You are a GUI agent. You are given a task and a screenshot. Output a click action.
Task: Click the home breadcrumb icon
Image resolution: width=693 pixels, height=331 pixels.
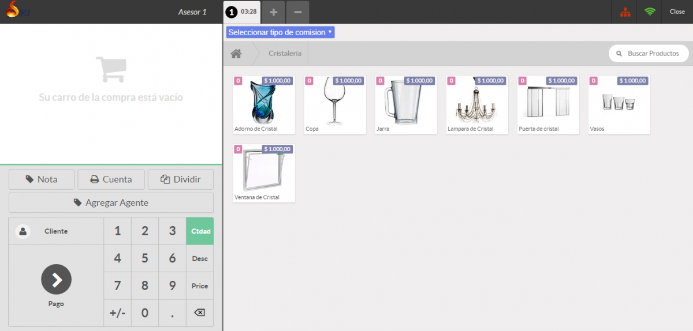click(x=236, y=54)
